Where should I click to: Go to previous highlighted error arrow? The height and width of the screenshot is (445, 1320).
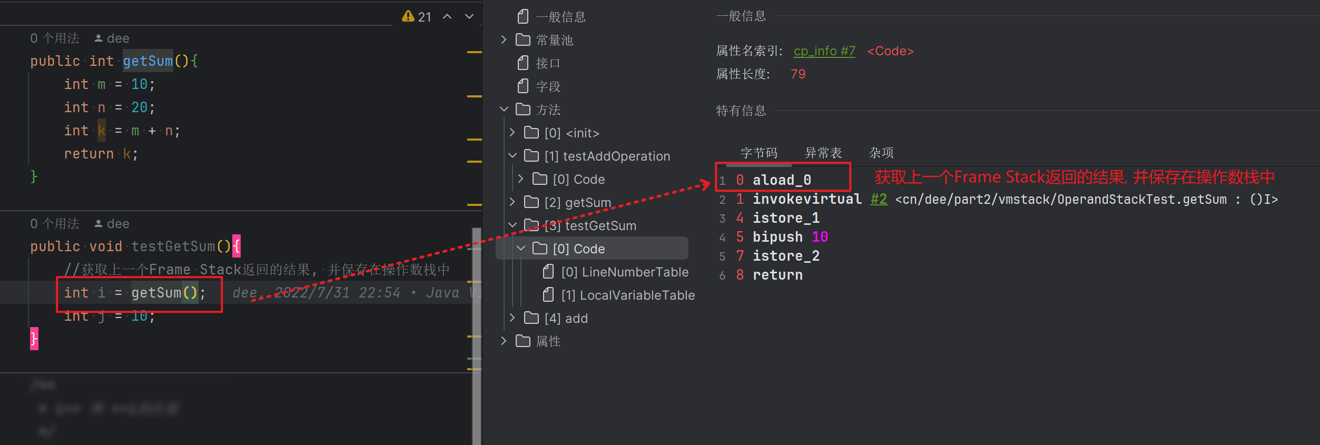(x=447, y=17)
